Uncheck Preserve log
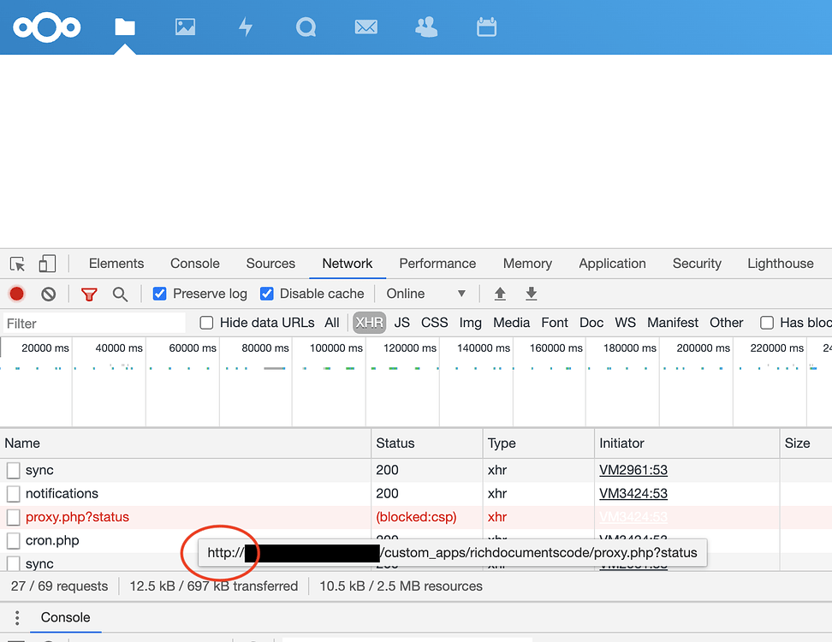Viewport: 832px width, 642px height. (x=160, y=294)
